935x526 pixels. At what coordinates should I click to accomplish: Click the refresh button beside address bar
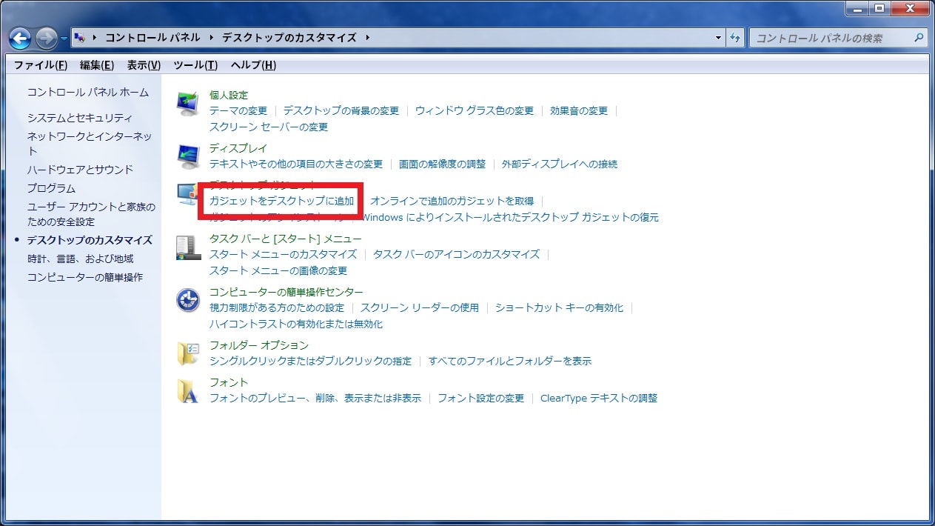[x=735, y=38]
